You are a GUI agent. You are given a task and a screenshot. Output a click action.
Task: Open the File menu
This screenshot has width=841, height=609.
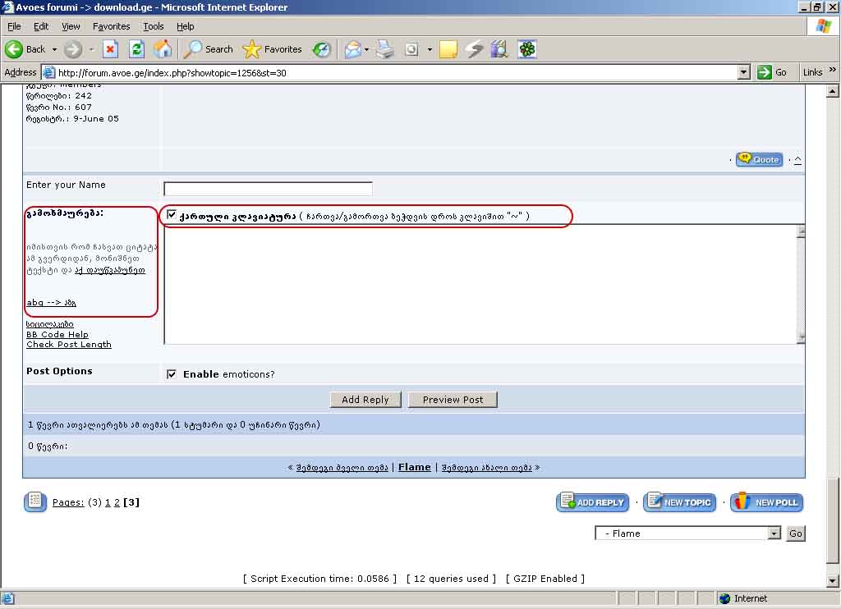tap(14, 26)
